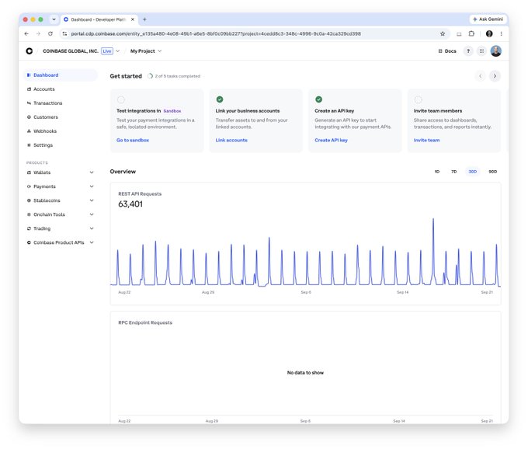Click the tasks completed progress ring

click(150, 76)
